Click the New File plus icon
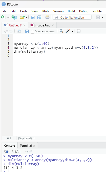This screenshot has height=172, width=106. pos(3,17)
